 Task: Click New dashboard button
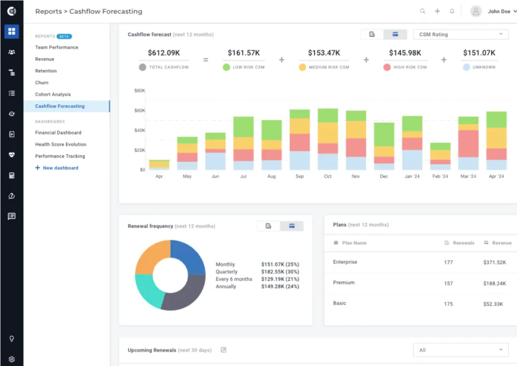pyautogui.click(x=57, y=168)
